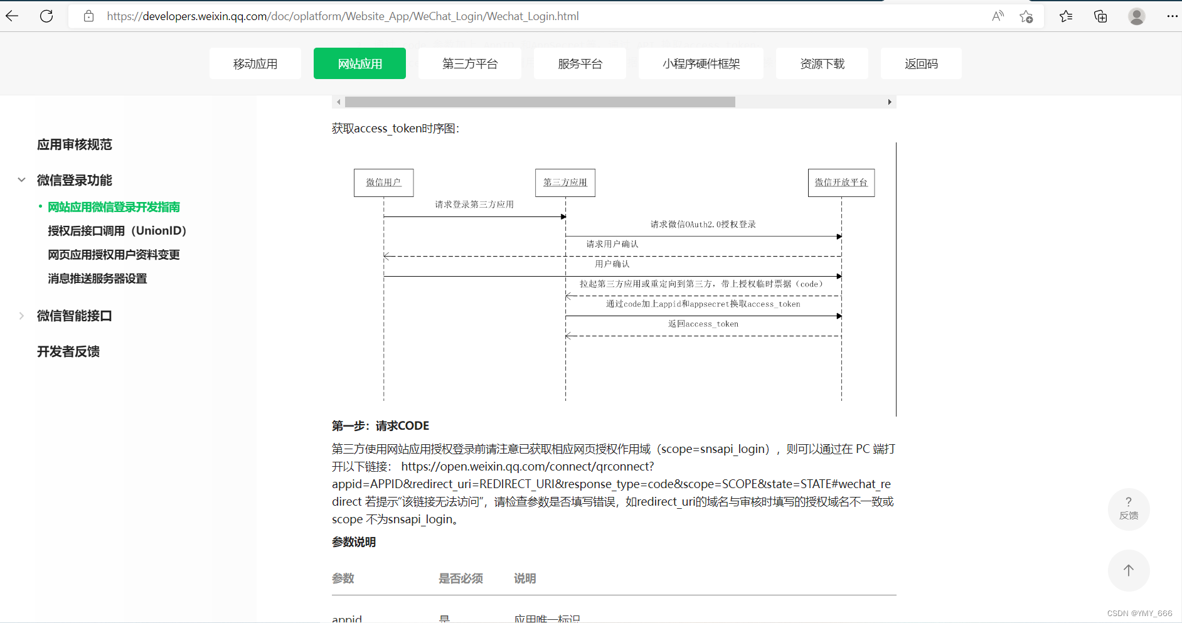1182x623 pixels.
Task: Click the access_token sequence diagram image
Action: (614, 279)
